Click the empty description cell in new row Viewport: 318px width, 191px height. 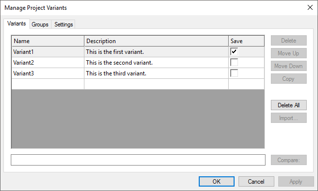click(156, 84)
